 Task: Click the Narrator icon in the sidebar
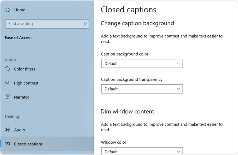click(7, 97)
